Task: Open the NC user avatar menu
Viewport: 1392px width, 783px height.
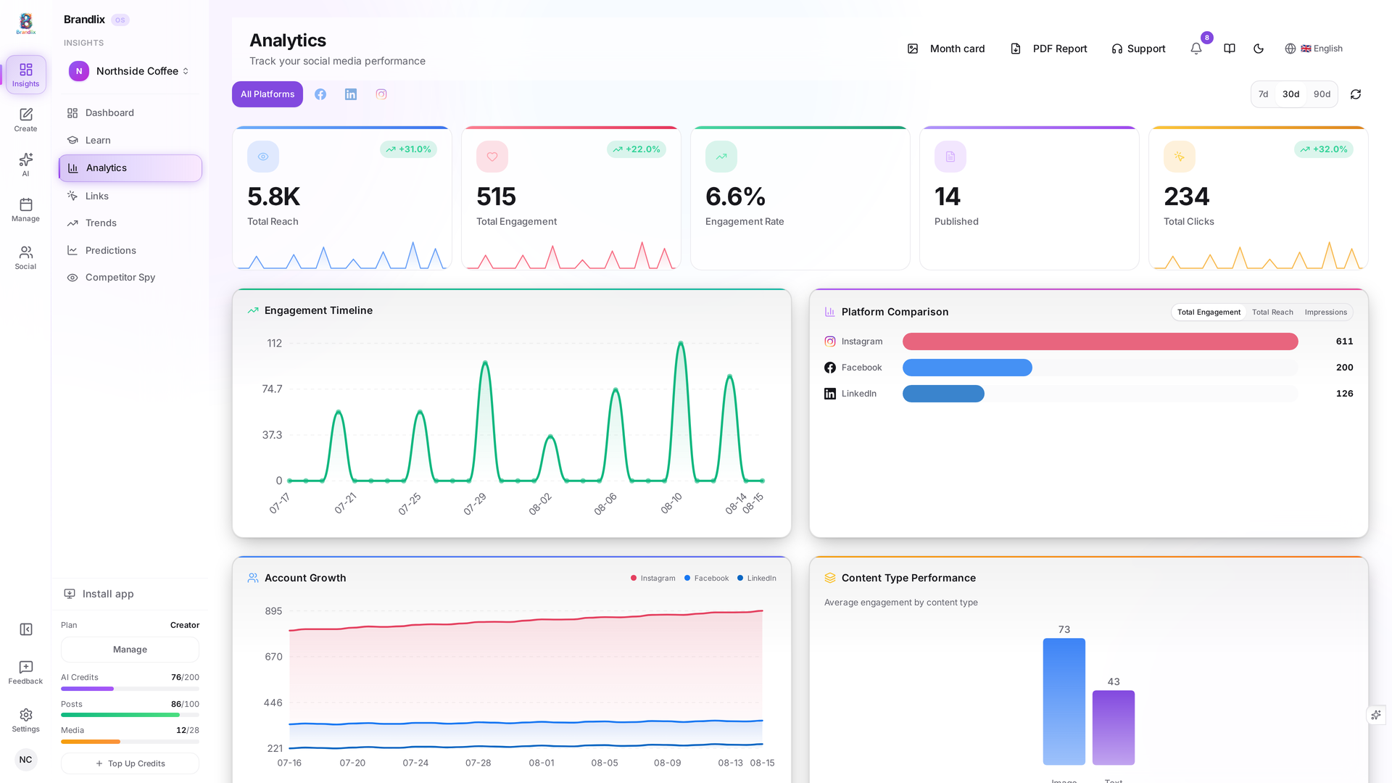Action: [x=26, y=760]
